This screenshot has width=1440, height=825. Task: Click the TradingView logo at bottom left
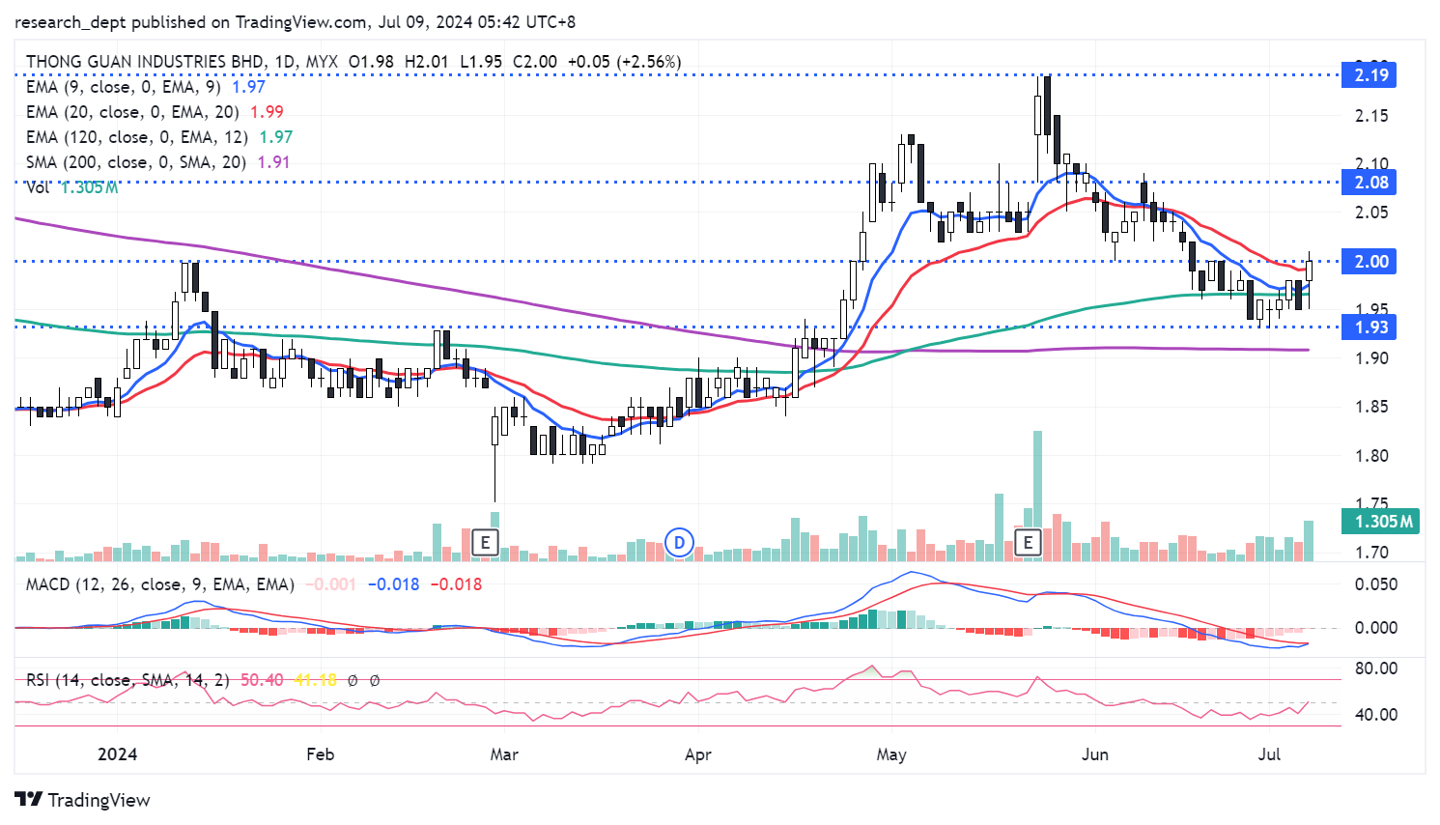point(83,800)
